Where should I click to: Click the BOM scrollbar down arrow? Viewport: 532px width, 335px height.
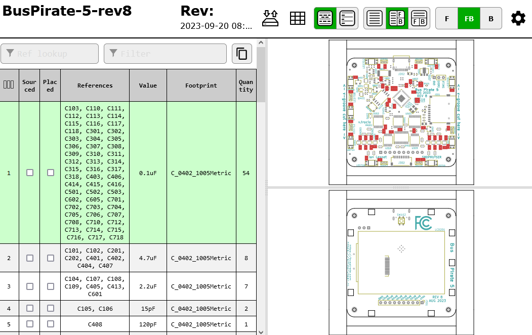261,331
